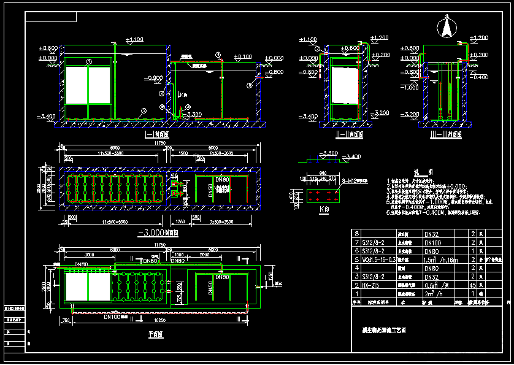Click DN80 in table row 6
Viewport: 514px width, 365px height.
[432, 252]
